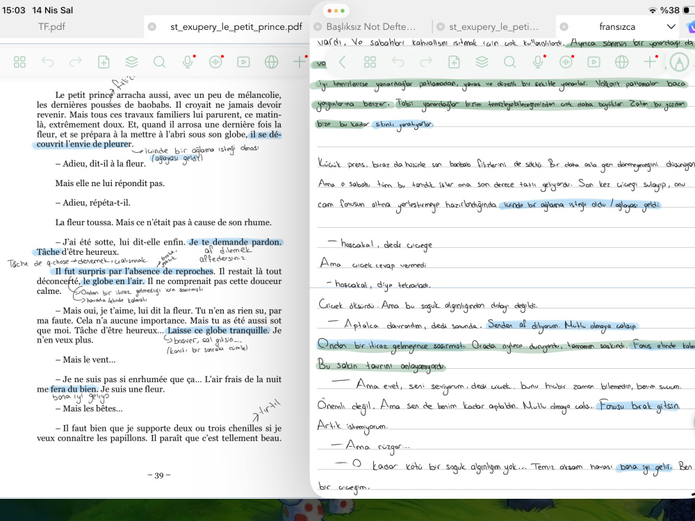Switch to Başlıksız Not Defteri tab

pyautogui.click(x=370, y=26)
